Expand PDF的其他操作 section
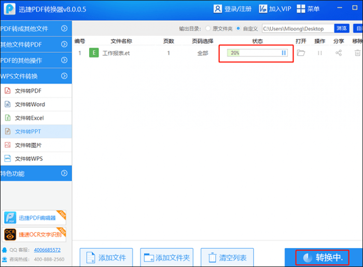Viewport: 363px width, 267px height. (36, 61)
